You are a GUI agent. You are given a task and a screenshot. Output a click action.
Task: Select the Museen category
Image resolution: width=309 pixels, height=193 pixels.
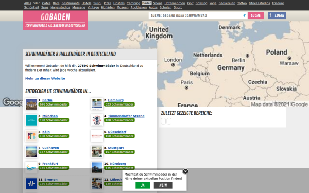click(x=123, y=7)
